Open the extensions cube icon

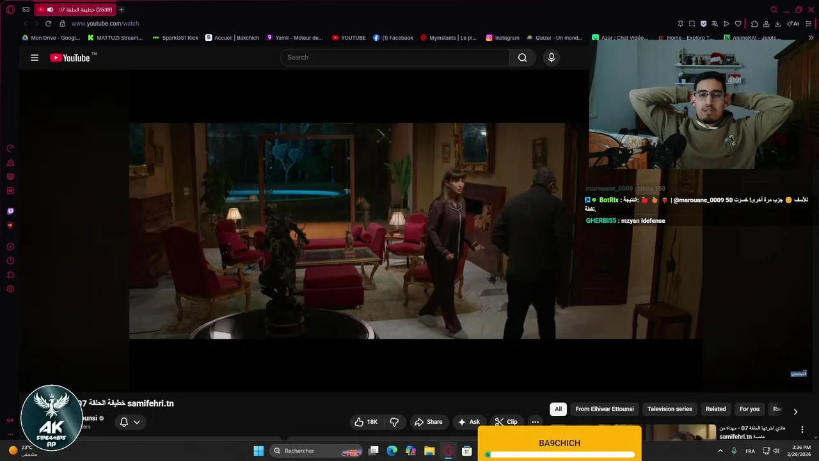[754, 24]
